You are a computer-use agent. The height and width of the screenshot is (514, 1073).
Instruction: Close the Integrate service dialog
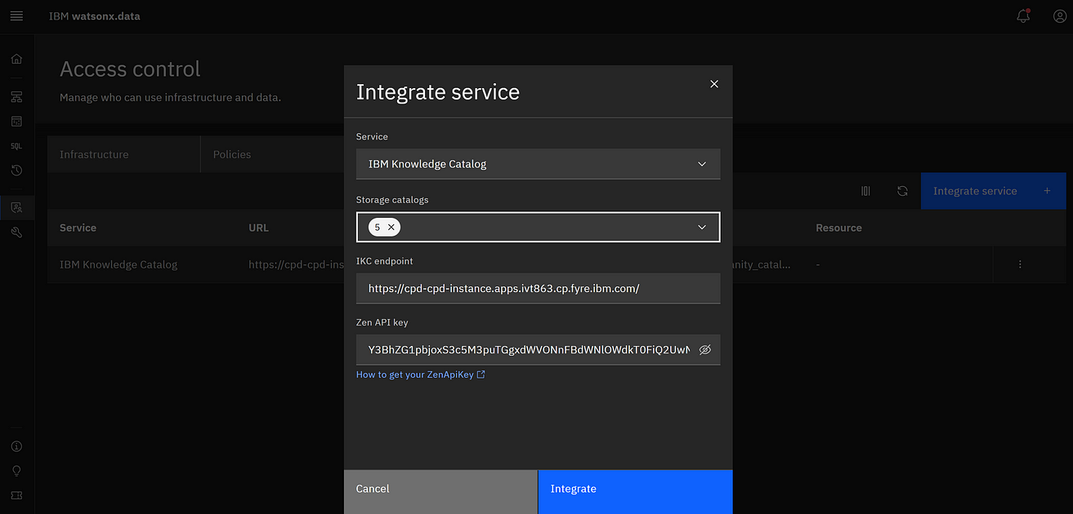pyautogui.click(x=714, y=84)
